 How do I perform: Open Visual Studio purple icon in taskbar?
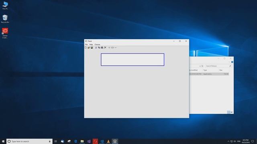[x=89, y=141]
